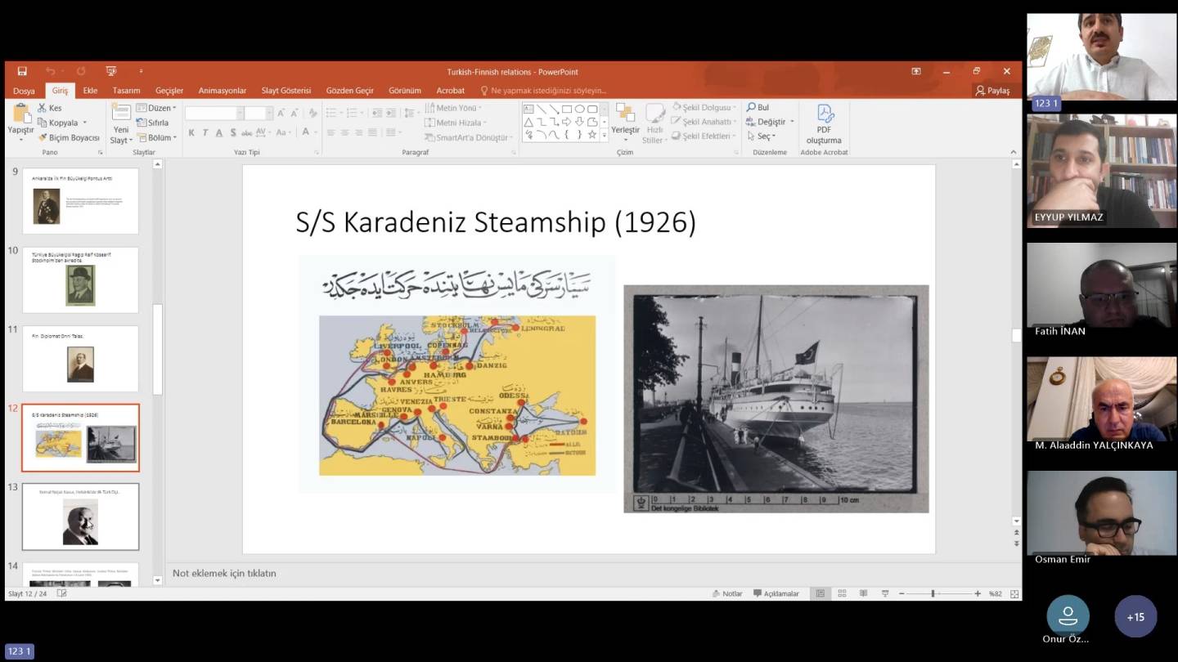Toggle align text right button
This screenshot has width=1178, height=662.
pos(358,132)
